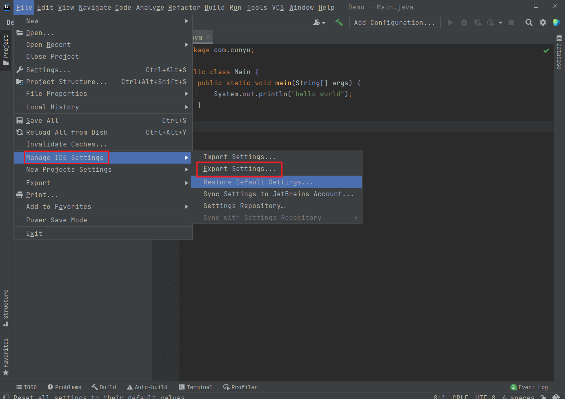
Task: Click the green Run arrow icon
Action: [450, 22]
